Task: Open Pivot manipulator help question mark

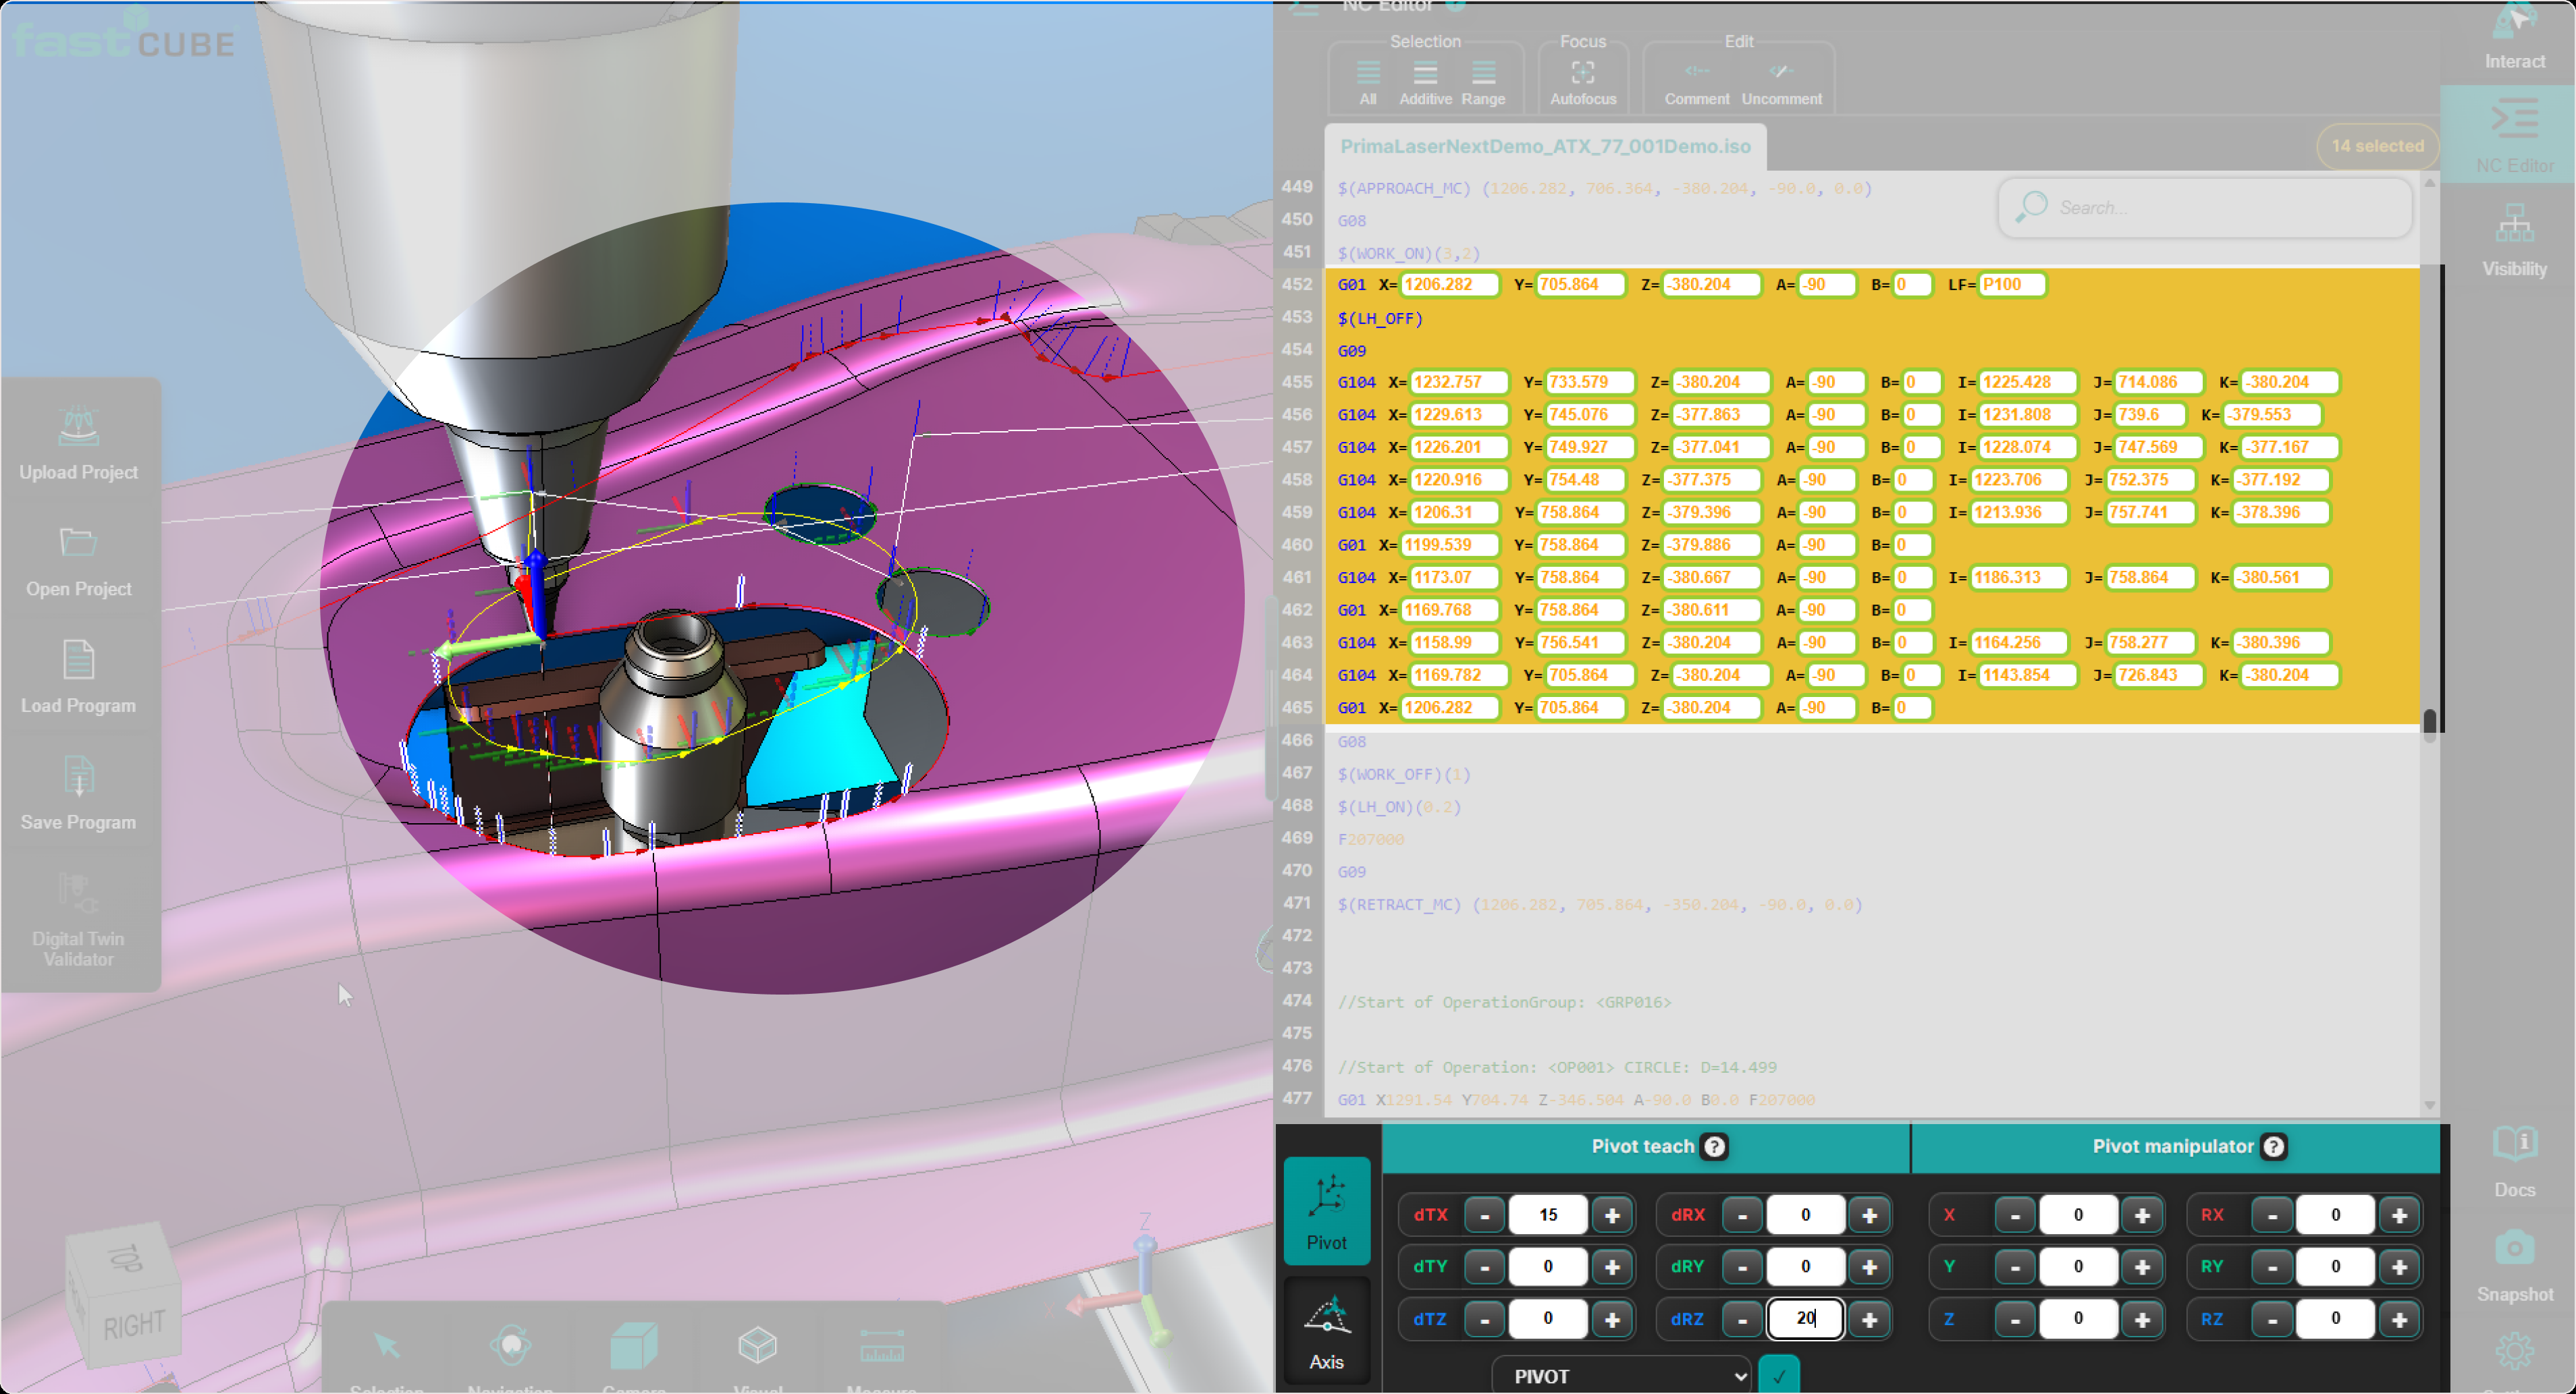Action: coord(2273,1146)
